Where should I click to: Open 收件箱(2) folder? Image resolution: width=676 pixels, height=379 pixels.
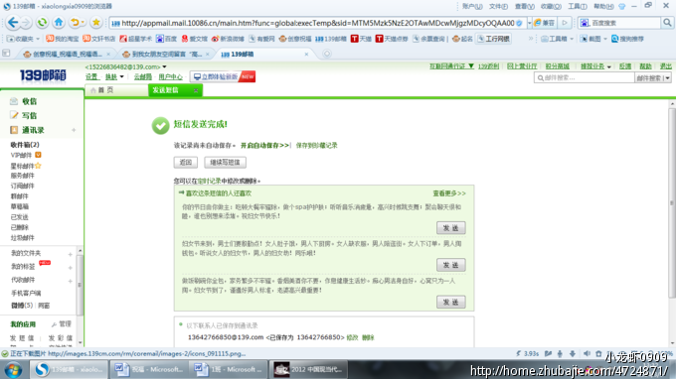(x=25, y=145)
